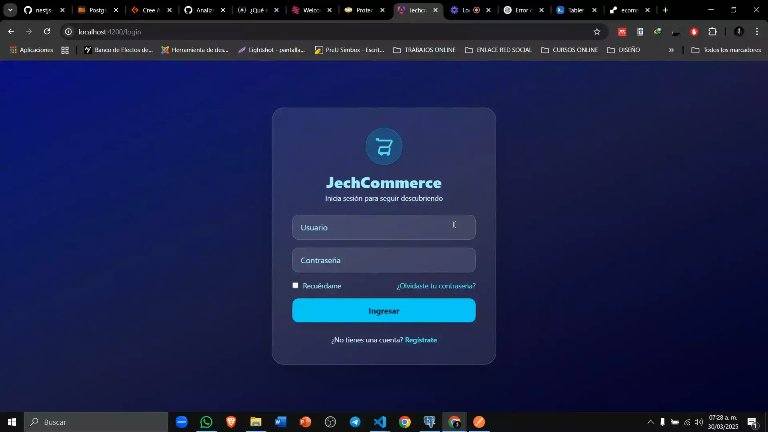The height and width of the screenshot is (432, 768).
Task: Open the tab search chevron dropdown
Action: tap(10, 10)
